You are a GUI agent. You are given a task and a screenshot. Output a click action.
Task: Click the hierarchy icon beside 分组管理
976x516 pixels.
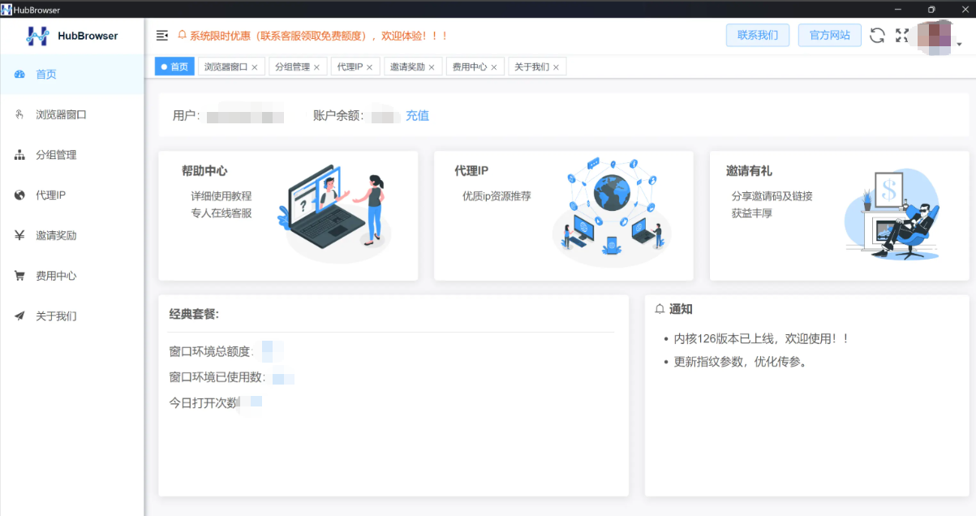pyautogui.click(x=19, y=155)
